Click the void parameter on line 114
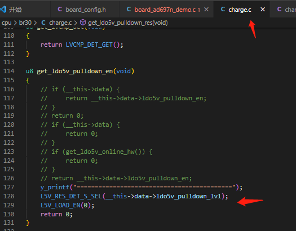 click(x=123, y=71)
